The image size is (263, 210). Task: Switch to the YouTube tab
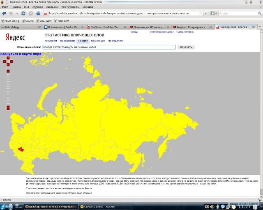click(105, 27)
